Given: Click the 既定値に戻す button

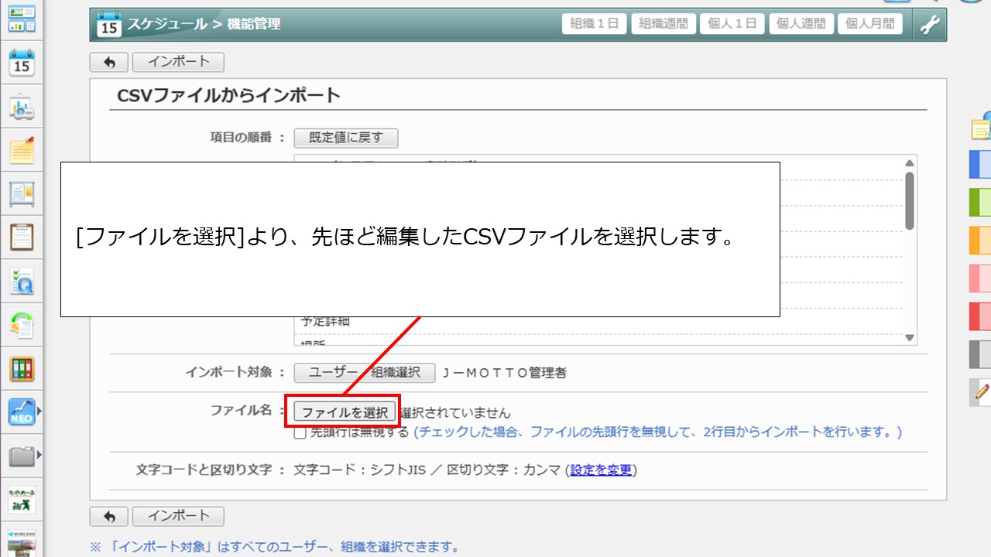Looking at the screenshot, I should click(x=345, y=138).
